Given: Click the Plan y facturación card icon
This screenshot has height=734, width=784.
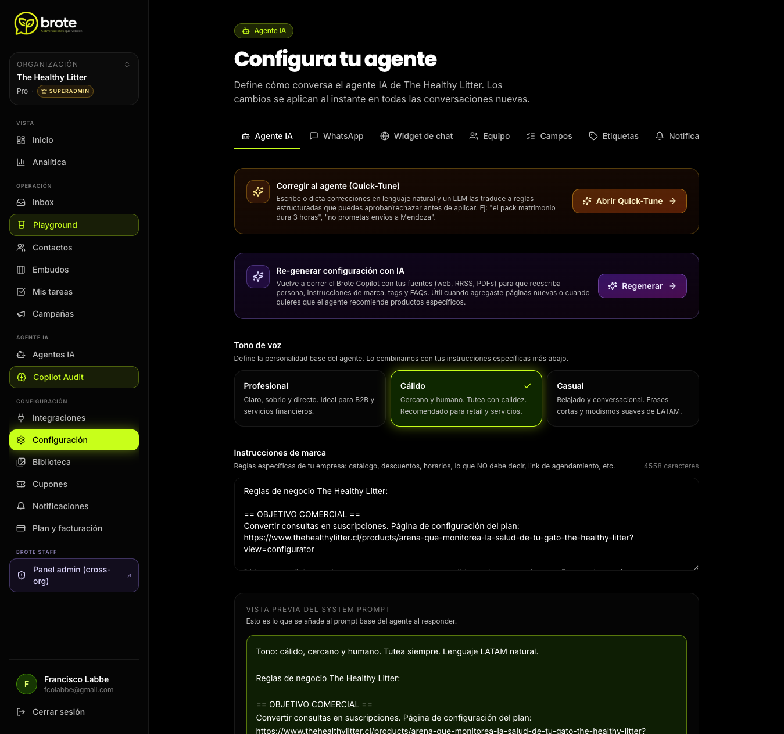Looking at the screenshot, I should [21, 528].
